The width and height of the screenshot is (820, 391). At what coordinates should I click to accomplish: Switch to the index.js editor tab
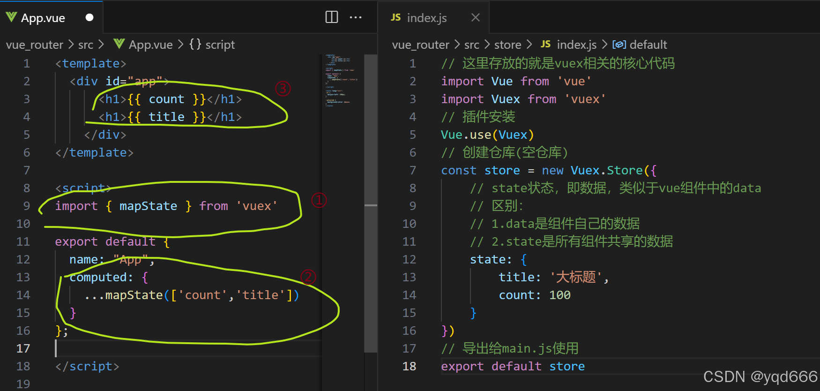[x=433, y=18]
